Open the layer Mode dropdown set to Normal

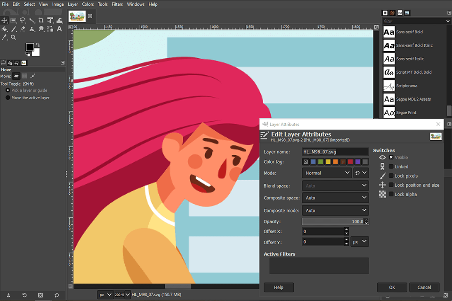pos(326,173)
